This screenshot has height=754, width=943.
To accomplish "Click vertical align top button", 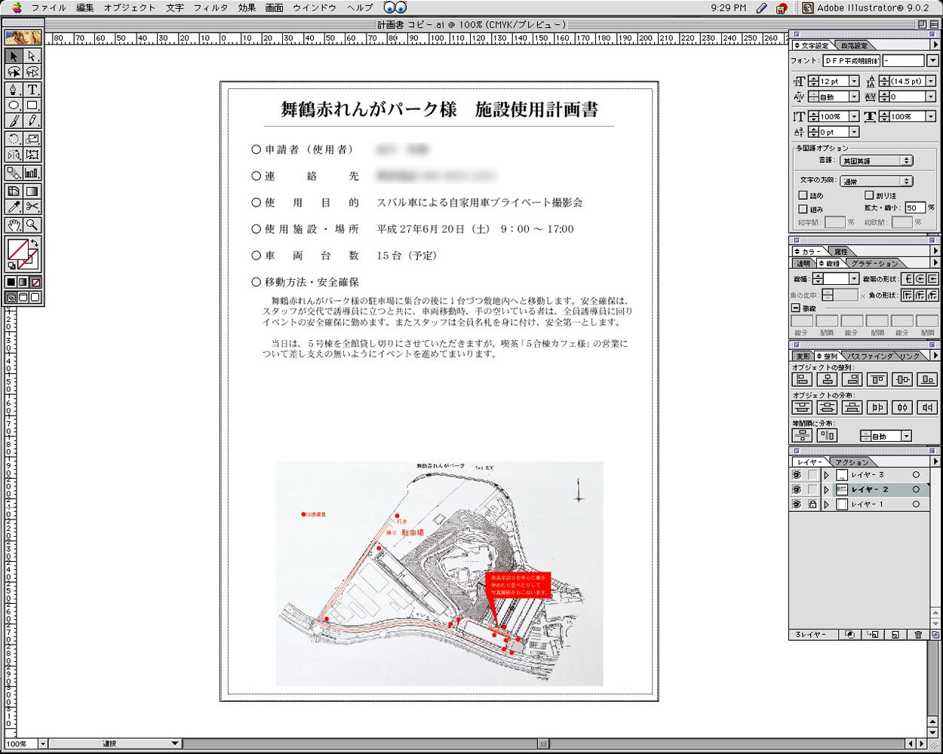I will point(877,380).
